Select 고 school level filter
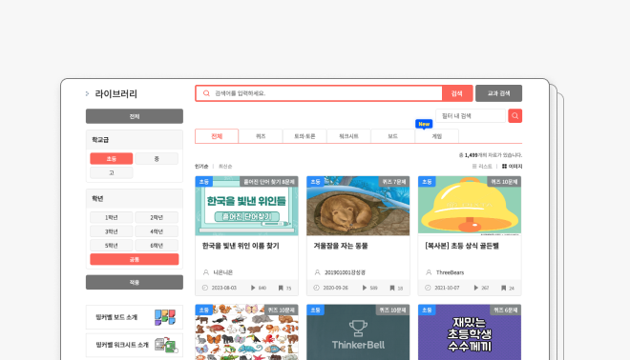This screenshot has height=360, width=630. [112, 172]
